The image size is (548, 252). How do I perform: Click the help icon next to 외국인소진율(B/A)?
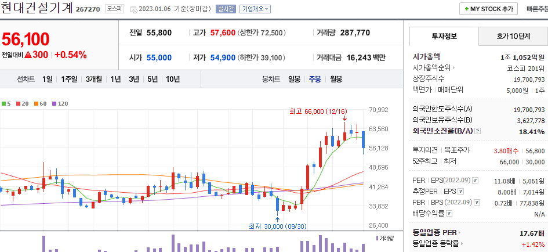pyautogui.click(x=478, y=131)
